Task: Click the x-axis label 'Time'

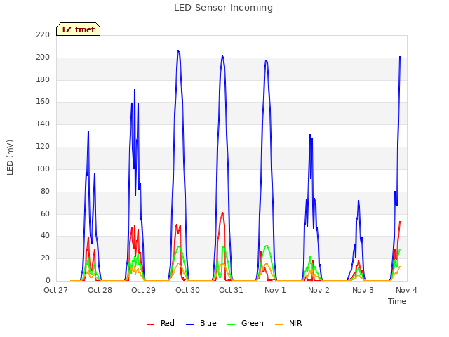Action: pos(397,301)
